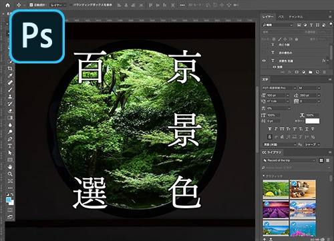Open the anti-aliasing Sharp dropdown

pos(312,145)
